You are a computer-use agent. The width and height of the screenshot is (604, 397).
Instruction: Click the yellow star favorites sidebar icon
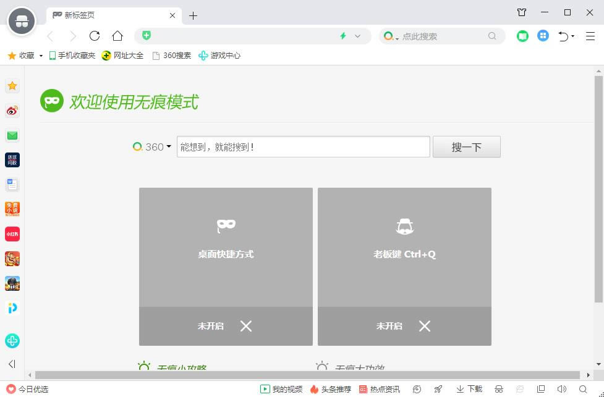click(x=12, y=86)
